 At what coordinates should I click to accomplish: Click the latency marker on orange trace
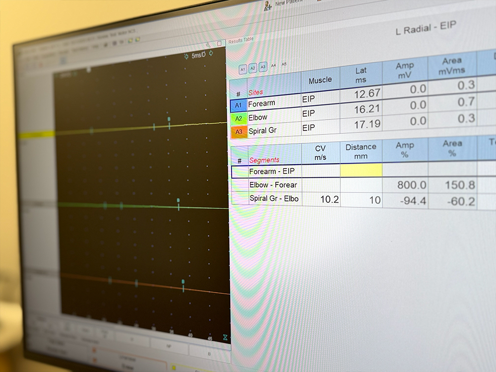pos(183,282)
